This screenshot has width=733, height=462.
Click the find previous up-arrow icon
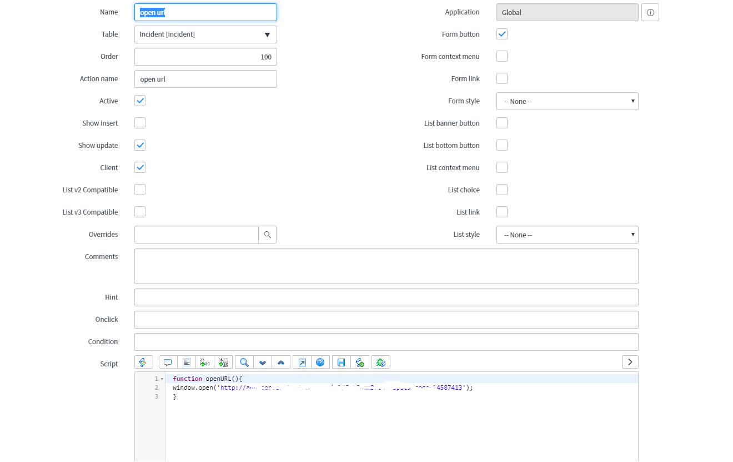tap(281, 362)
